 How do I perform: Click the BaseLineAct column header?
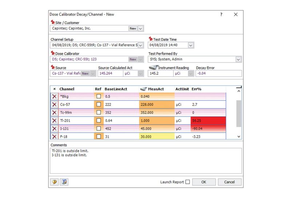tap(116, 89)
